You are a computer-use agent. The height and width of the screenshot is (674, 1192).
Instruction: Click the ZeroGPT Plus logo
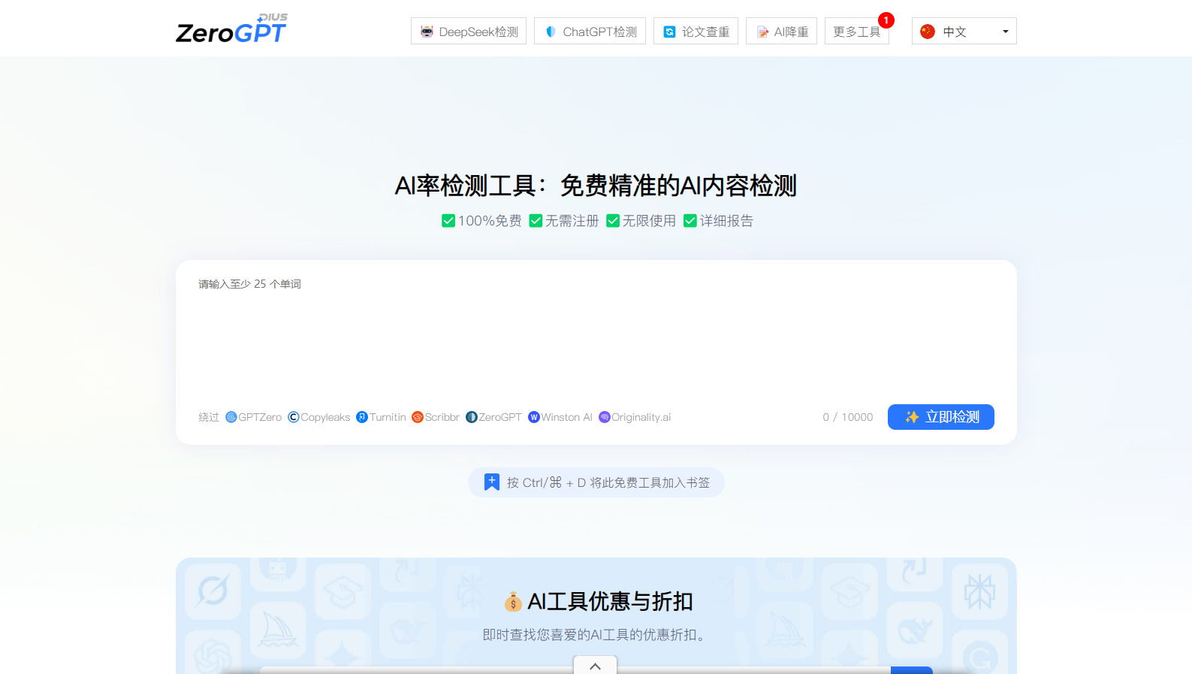(x=231, y=30)
